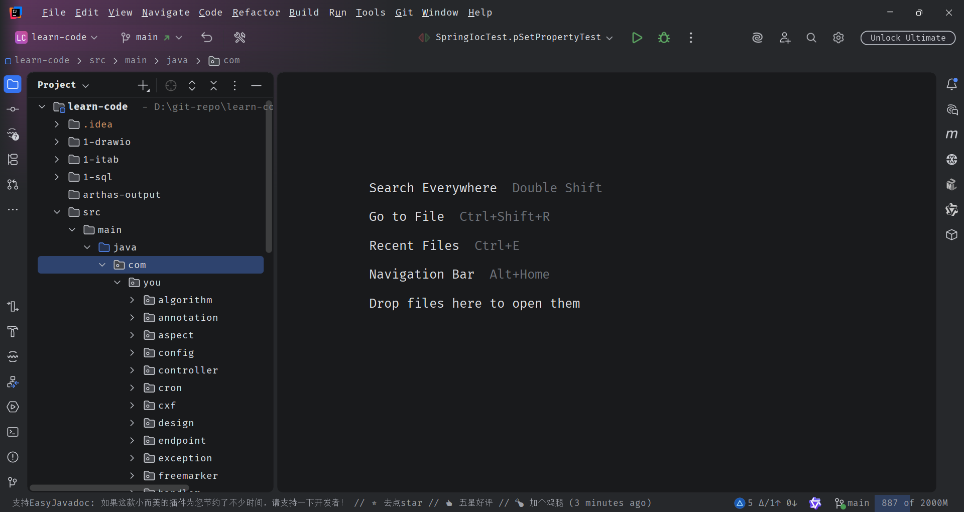
Task: Expand the controller package
Action: [132, 370]
